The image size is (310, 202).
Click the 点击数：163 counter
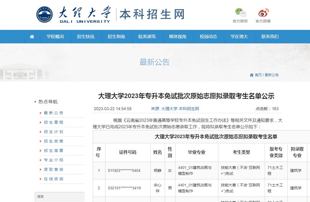[267, 109]
